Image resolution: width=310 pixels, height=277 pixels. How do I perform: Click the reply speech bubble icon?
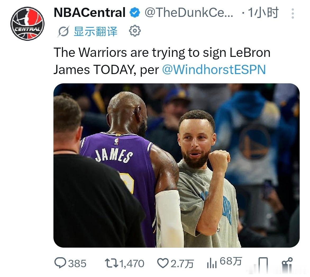click(60, 263)
